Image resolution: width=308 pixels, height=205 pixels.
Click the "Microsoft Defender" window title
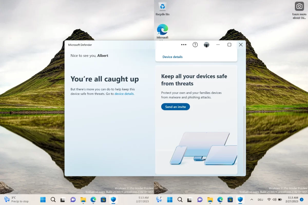[x=80, y=45]
